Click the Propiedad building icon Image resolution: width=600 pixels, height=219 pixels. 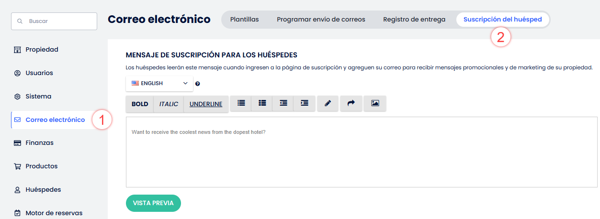pos(17,49)
